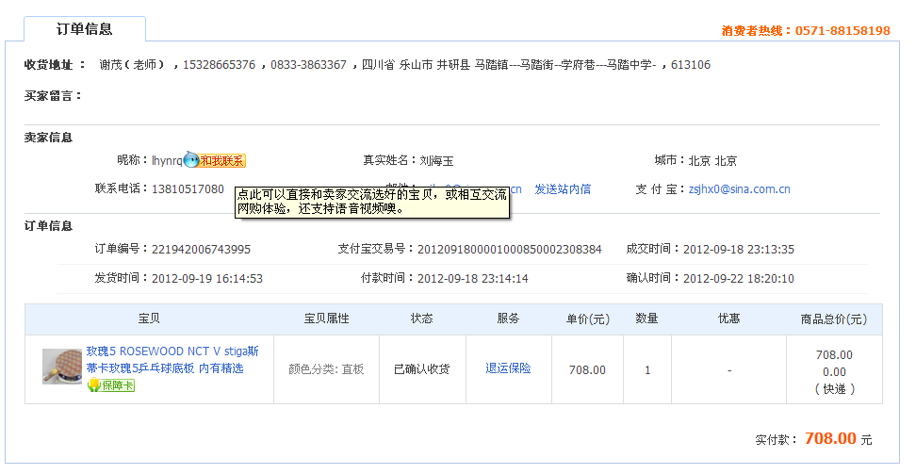Click the seller nickname lhynrq

click(167, 161)
